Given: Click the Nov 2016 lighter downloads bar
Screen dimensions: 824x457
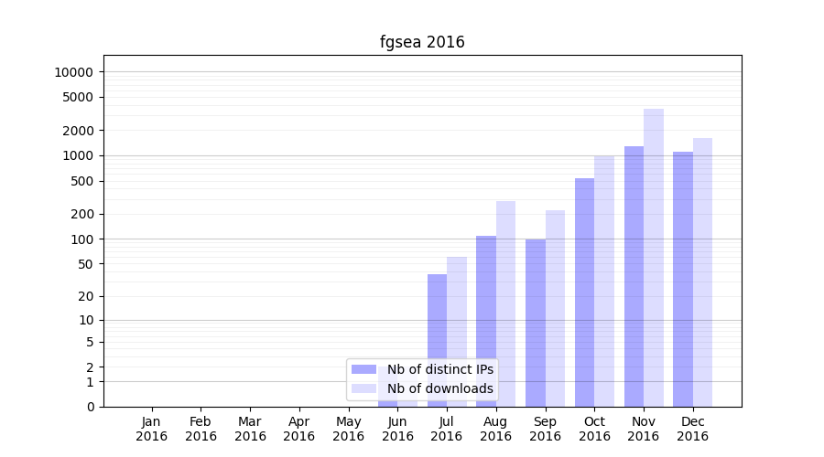Looking at the screenshot, I should coord(654,256).
